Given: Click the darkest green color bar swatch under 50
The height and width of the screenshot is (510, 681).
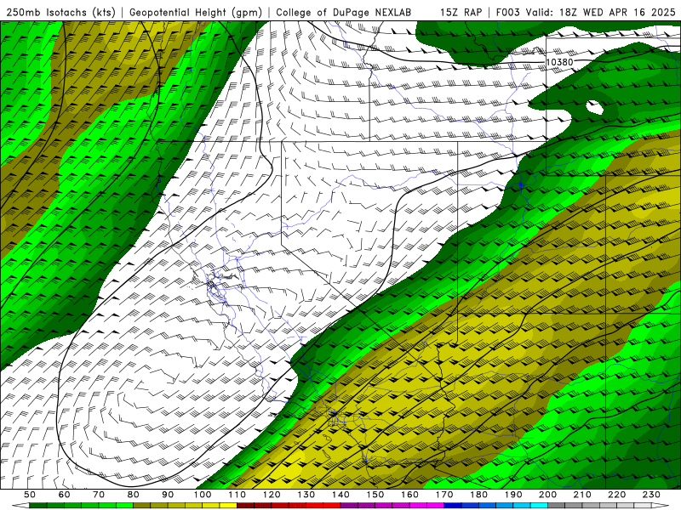Looking at the screenshot, I should [x=38, y=506].
